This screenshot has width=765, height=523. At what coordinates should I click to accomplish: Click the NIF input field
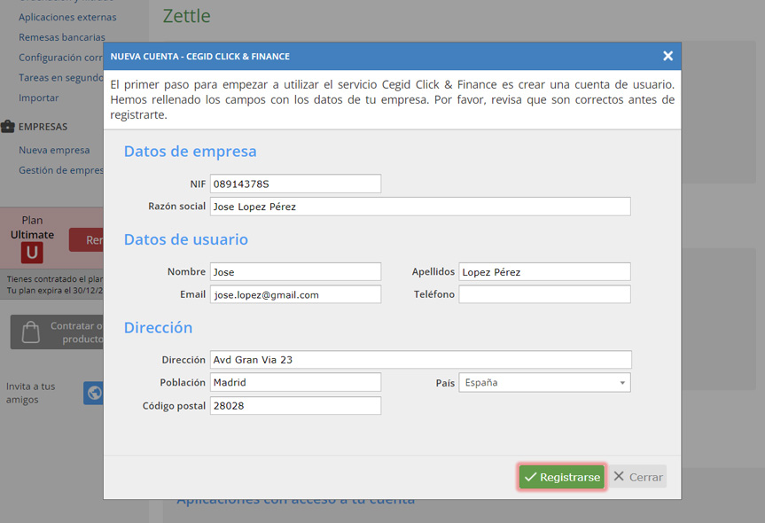click(x=296, y=183)
